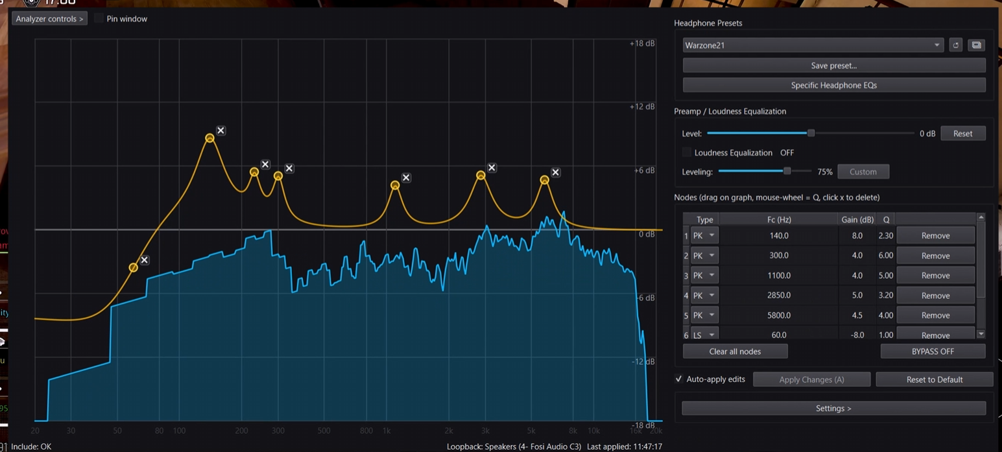This screenshot has width=1002, height=452.
Task: Select the yellow node handle at 2850 Hz
Action: click(x=481, y=175)
